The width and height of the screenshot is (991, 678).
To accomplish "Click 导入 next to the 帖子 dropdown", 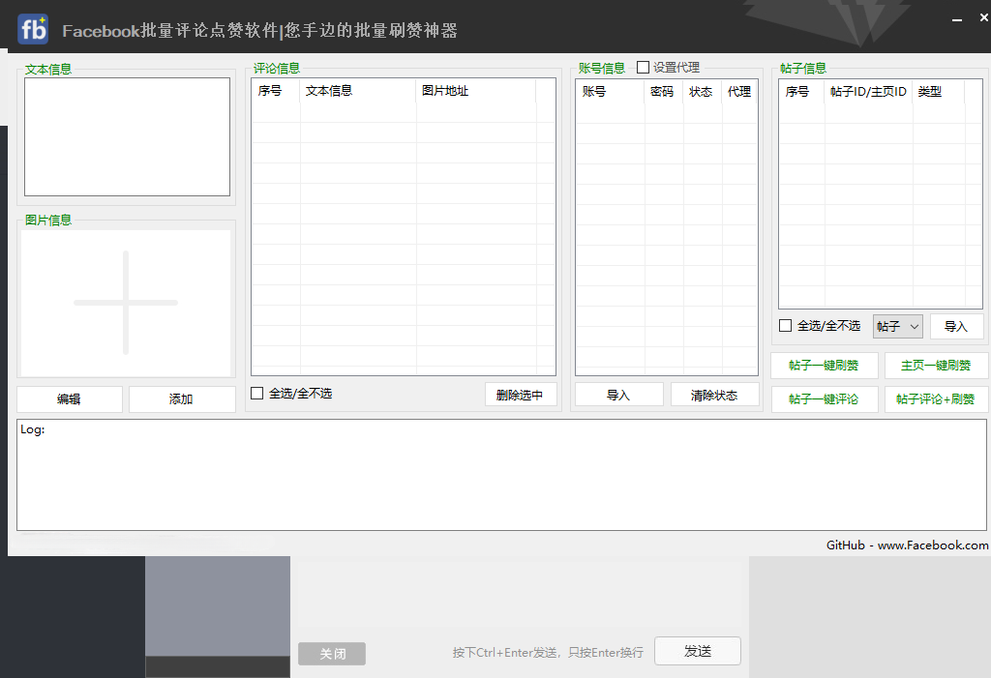I will tap(956, 326).
